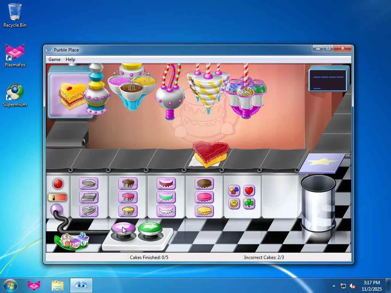Click the Purble Place taskbar button
Screen dimensions: 391x293
pyautogui.click(x=81, y=286)
